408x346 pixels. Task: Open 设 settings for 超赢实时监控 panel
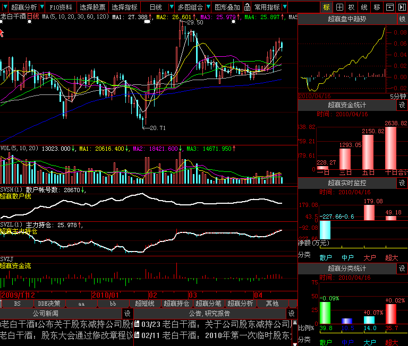402,183
